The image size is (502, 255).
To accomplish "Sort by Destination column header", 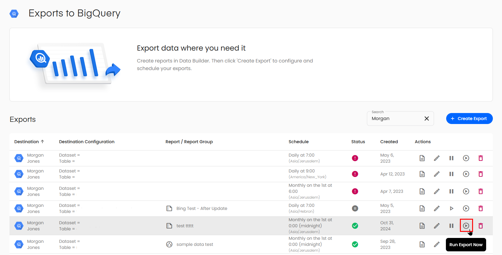I will coord(27,142).
